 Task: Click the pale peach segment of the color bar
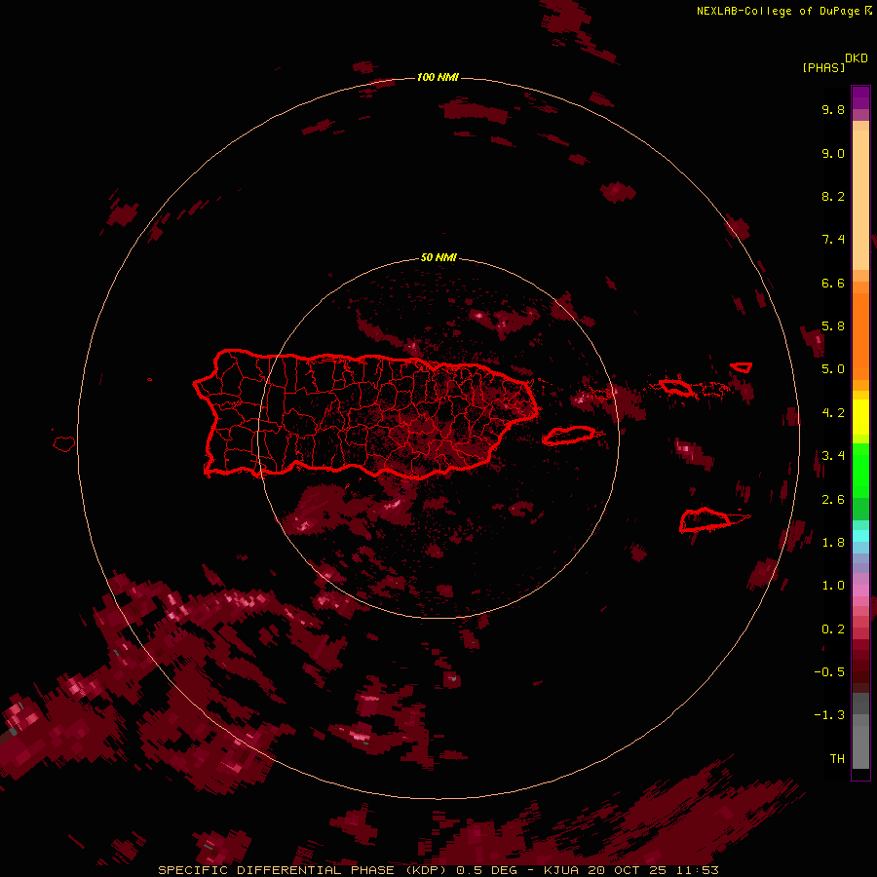pos(860,200)
